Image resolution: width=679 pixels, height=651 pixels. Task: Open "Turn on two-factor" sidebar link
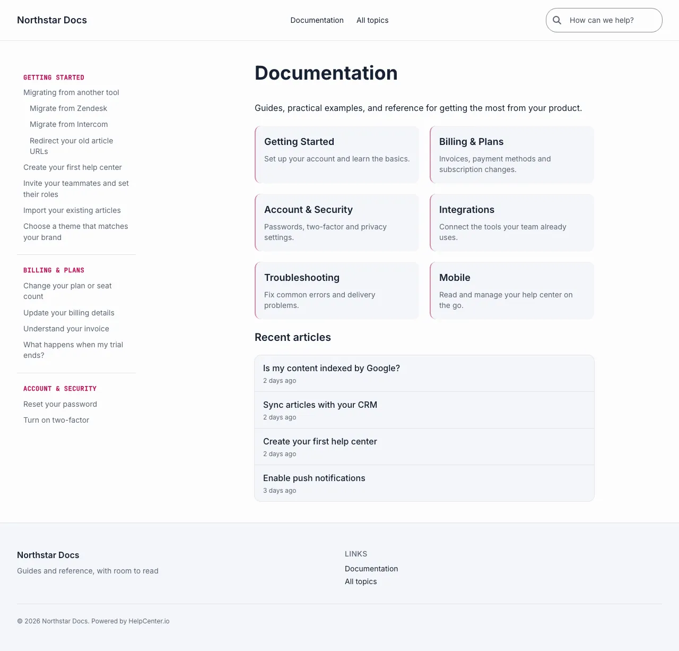tap(56, 420)
